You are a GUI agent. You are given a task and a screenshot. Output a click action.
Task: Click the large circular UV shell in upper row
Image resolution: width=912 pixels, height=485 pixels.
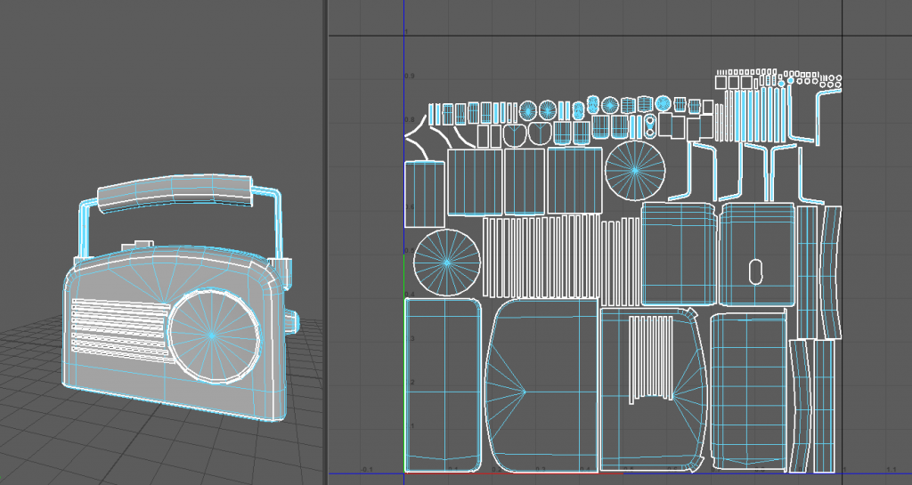(635, 169)
